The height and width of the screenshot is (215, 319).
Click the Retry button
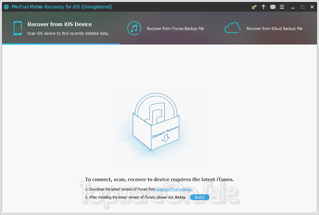click(200, 197)
